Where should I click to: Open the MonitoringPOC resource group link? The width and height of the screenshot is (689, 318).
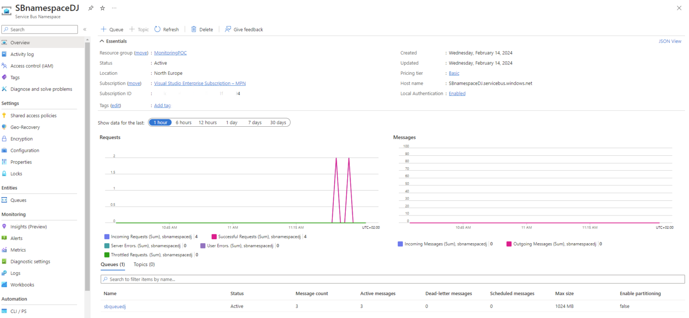(170, 52)
